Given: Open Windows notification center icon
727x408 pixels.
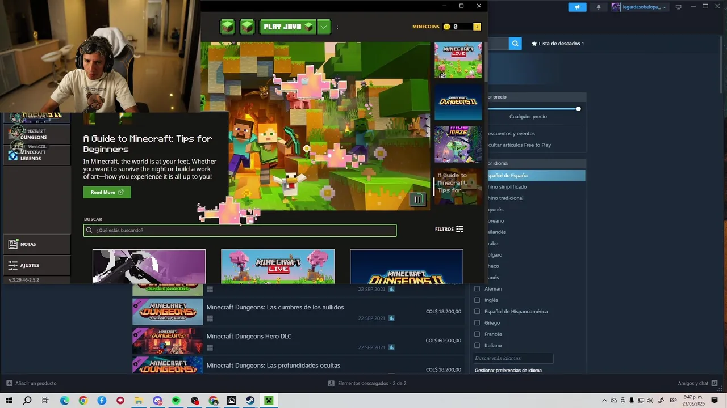Looking at the screenshot, I should click(x=715, y=401).
